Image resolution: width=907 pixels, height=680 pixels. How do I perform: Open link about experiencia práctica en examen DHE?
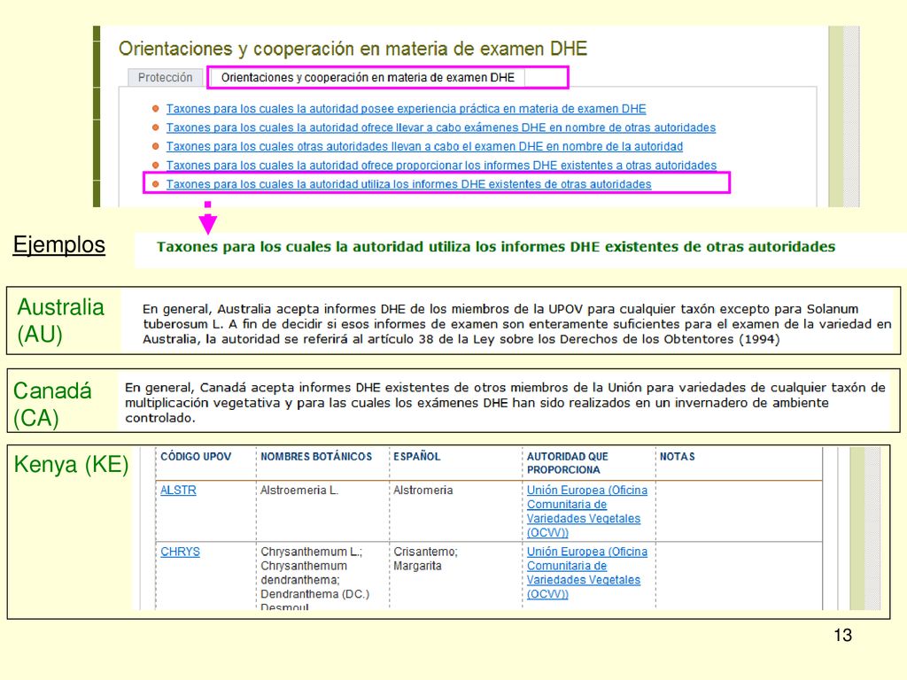coord(406,109)
